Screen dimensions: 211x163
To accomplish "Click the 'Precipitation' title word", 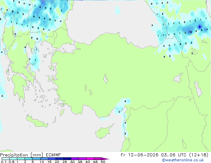I will (14, 155).
